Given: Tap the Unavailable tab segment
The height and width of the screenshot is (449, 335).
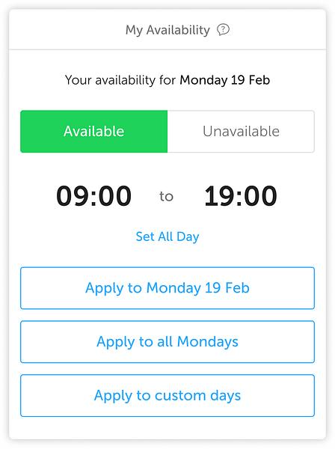Looking at the screenshot, I should click(241, 132).
